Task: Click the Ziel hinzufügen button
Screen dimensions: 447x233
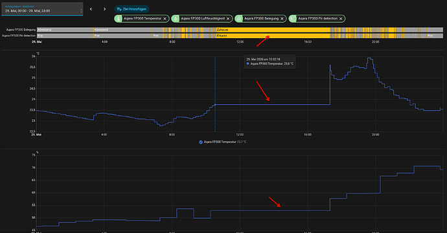Action: tap(132, 9)
